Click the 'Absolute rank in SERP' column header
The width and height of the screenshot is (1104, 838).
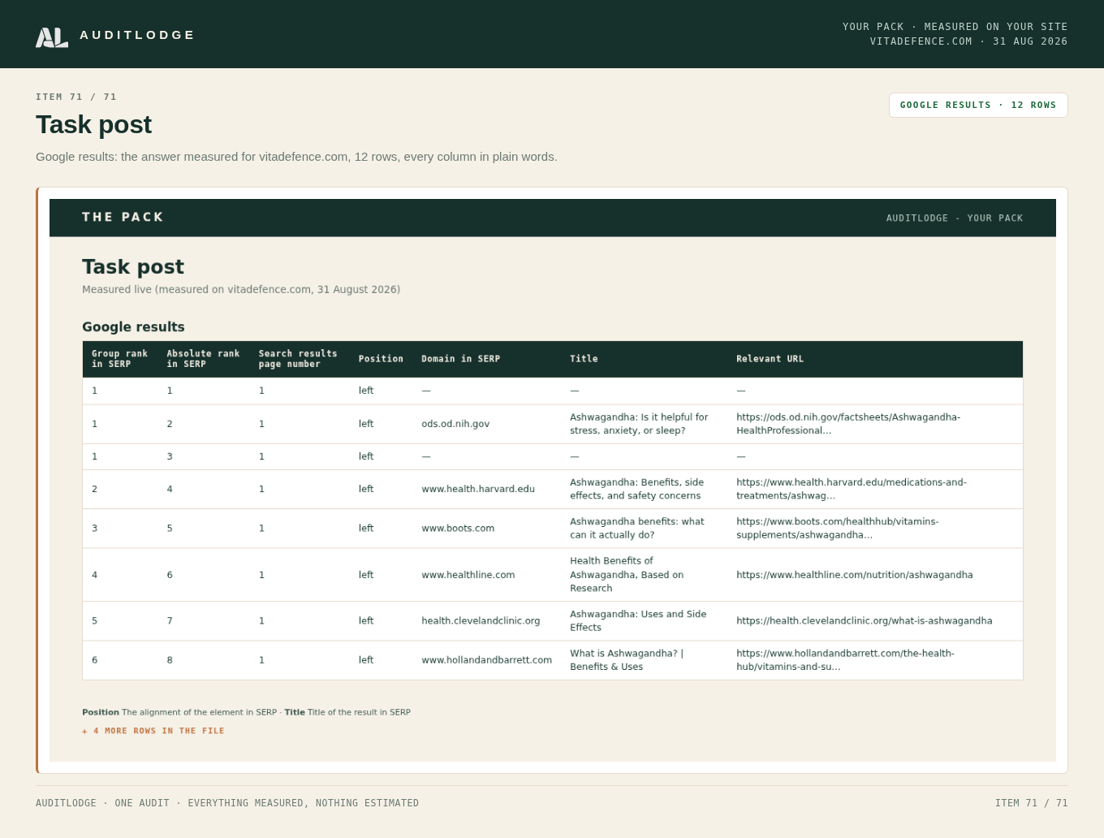(x=203, y=359)
